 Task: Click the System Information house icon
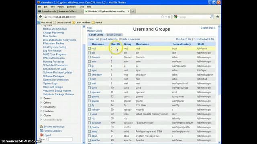coord(41,126)
